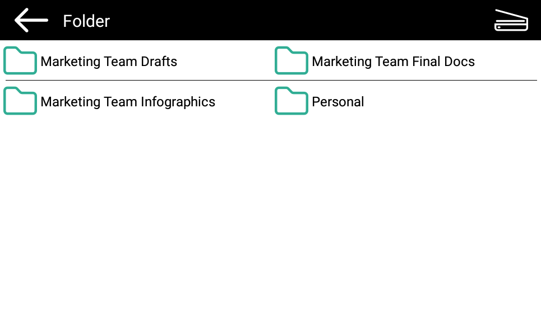The image size is (541, 334).
Task: Click the Personal folder icon
Action: click(x=292, y=101)
